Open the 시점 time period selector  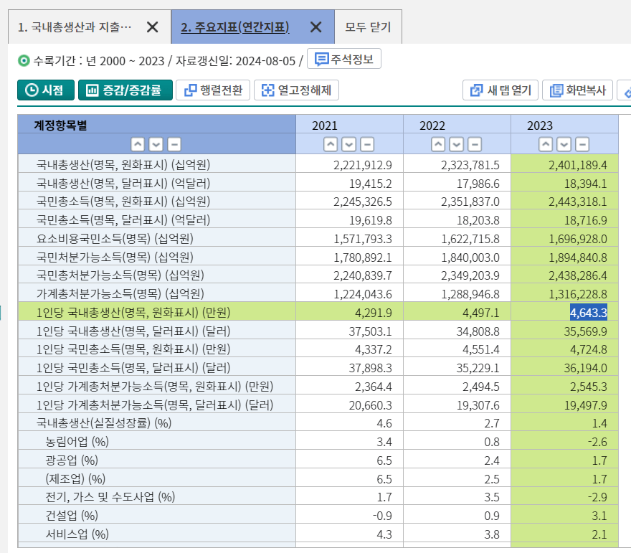point(45,90)
